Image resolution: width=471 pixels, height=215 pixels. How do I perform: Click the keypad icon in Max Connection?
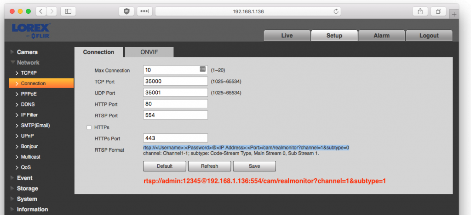pos(203,69)
